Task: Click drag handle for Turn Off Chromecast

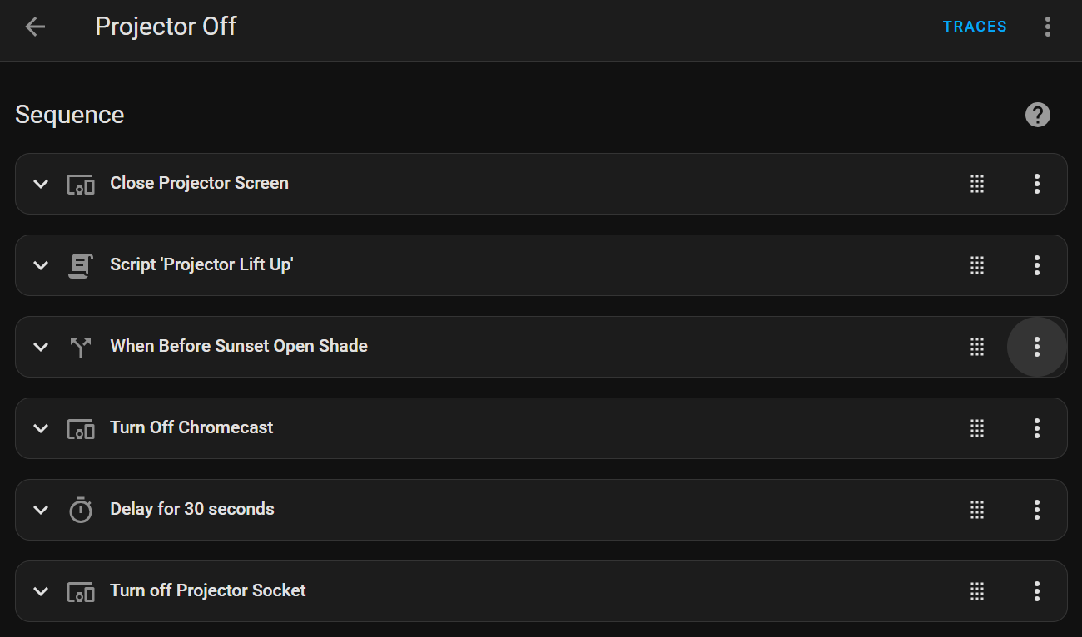Action: 977,428
